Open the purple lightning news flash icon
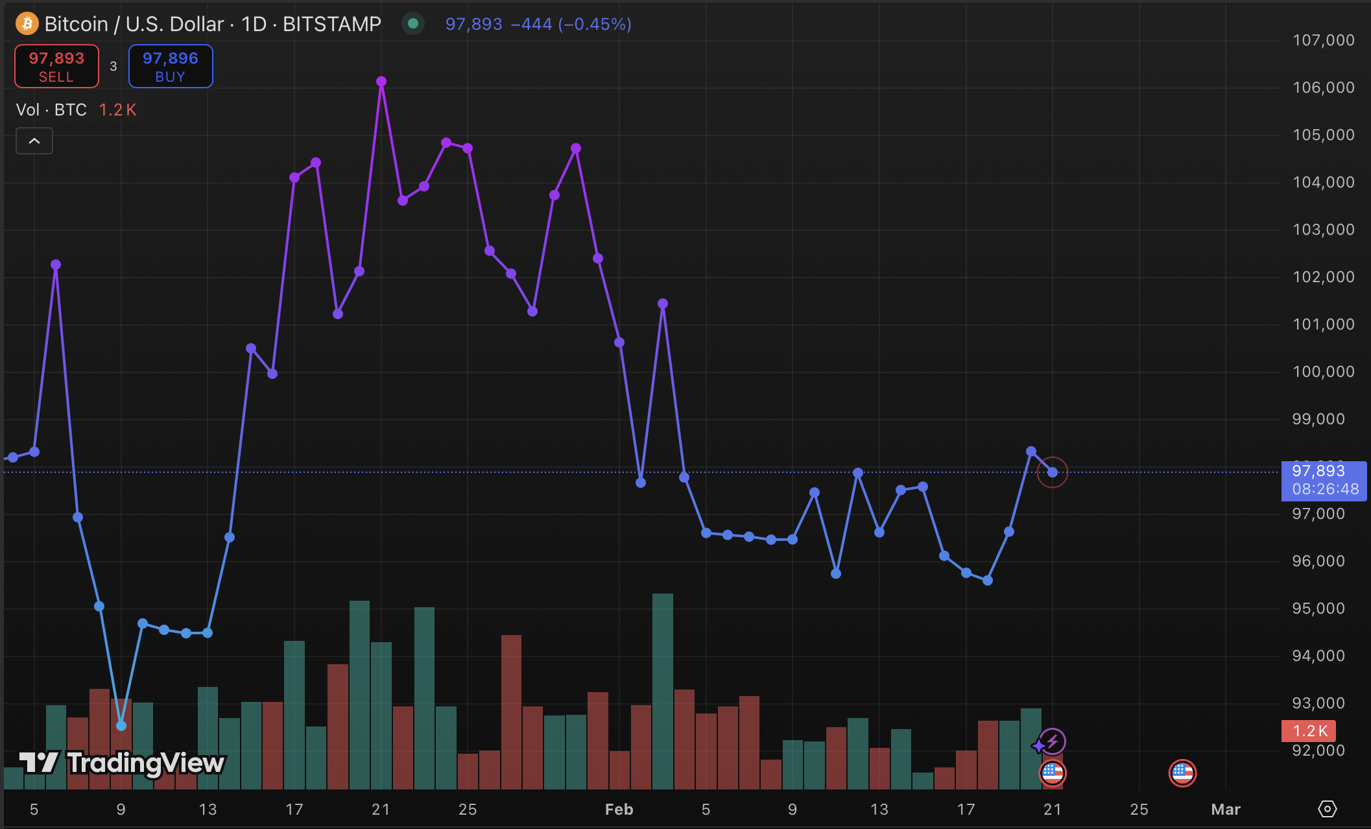Screen dimensions: 1371x829 [x=1052, y=741]
